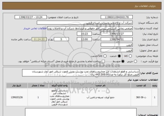Click the general need description text box
Image resolution: width=164 pixels, height=116 pixels.
click(x=81, y=73)
